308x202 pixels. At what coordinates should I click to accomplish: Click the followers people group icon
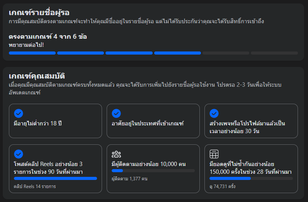116,154
